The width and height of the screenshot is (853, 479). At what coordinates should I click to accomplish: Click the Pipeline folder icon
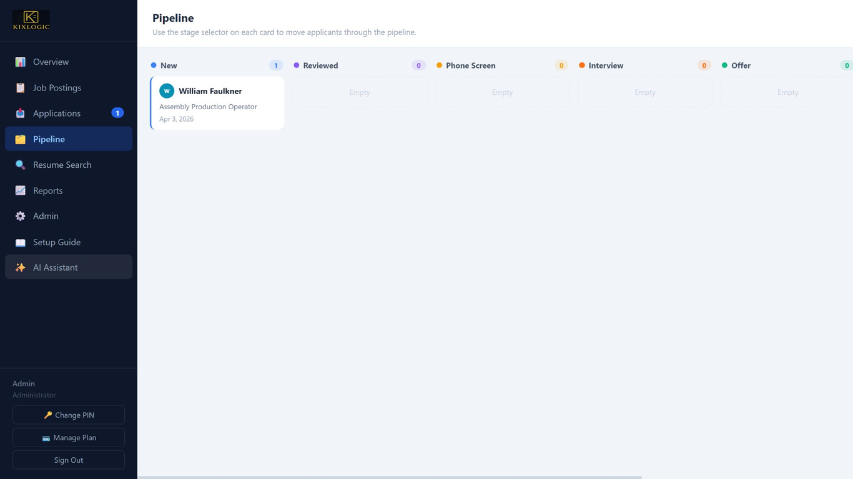coord(20,139)
